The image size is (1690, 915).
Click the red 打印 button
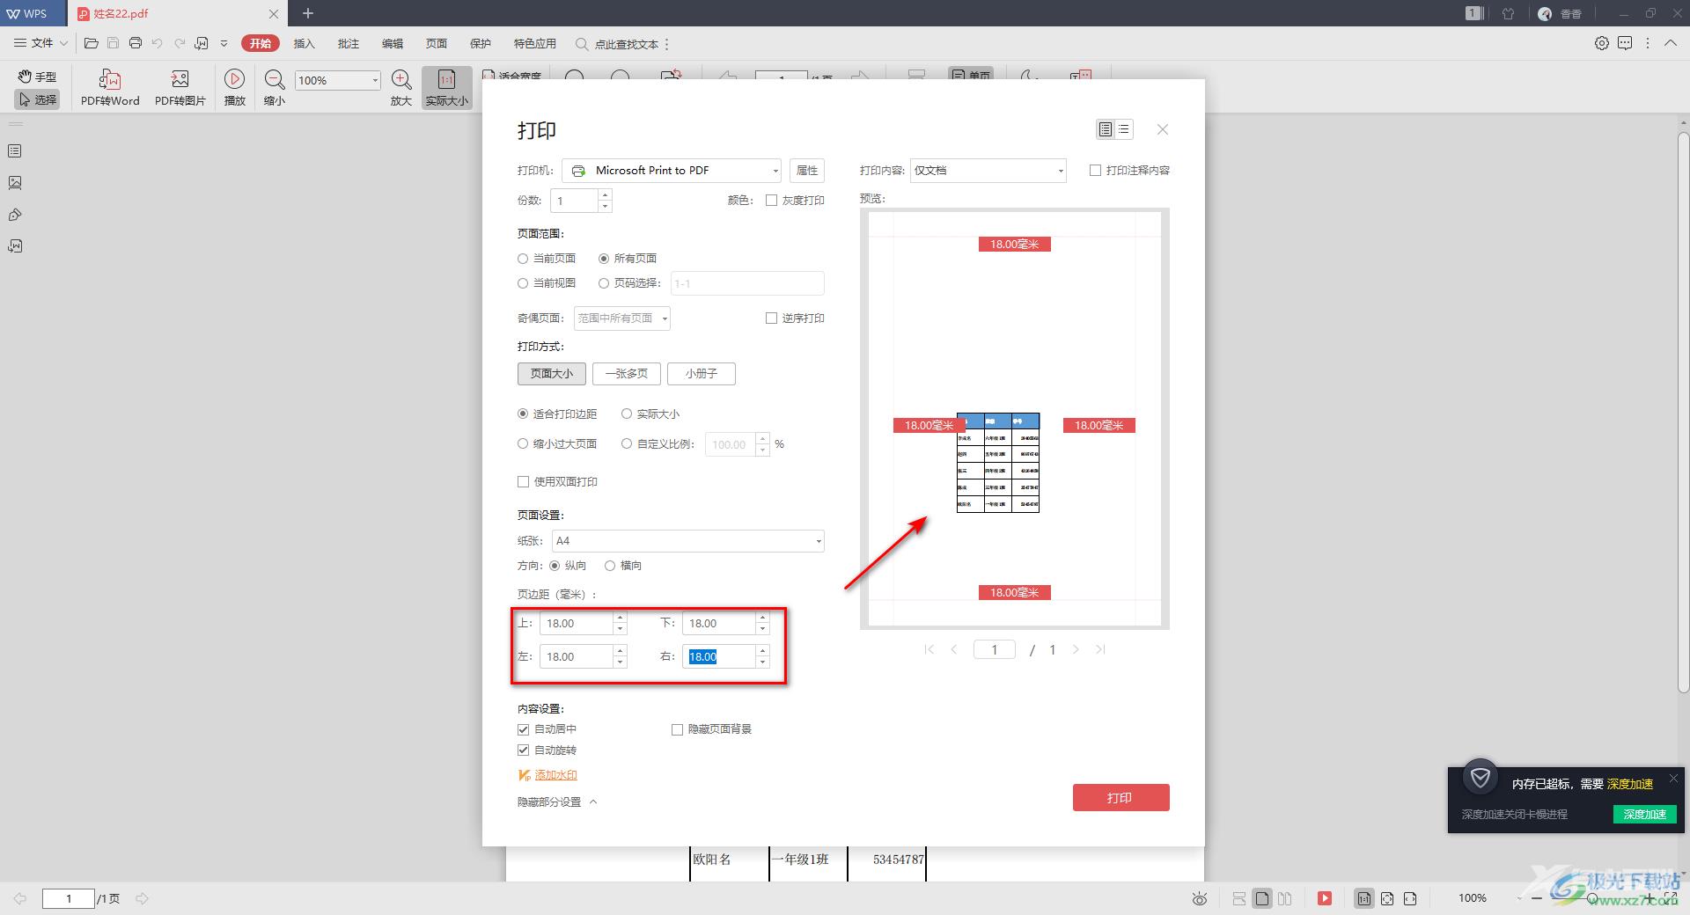click(x=1121, y=798)
